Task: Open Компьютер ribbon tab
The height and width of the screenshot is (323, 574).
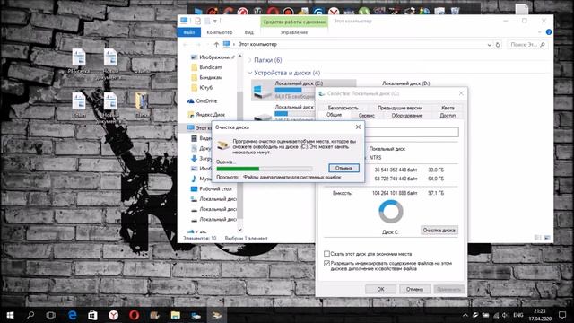Action: click(219, 32)
